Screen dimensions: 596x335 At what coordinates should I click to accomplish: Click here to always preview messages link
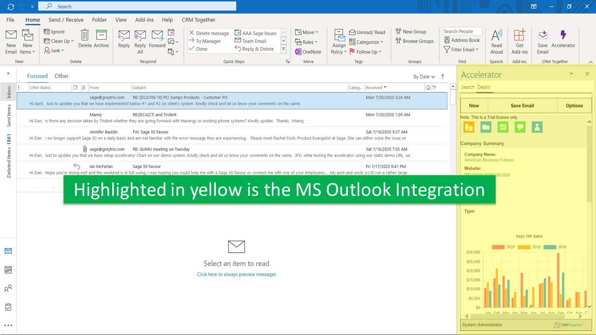coord(237,275)
